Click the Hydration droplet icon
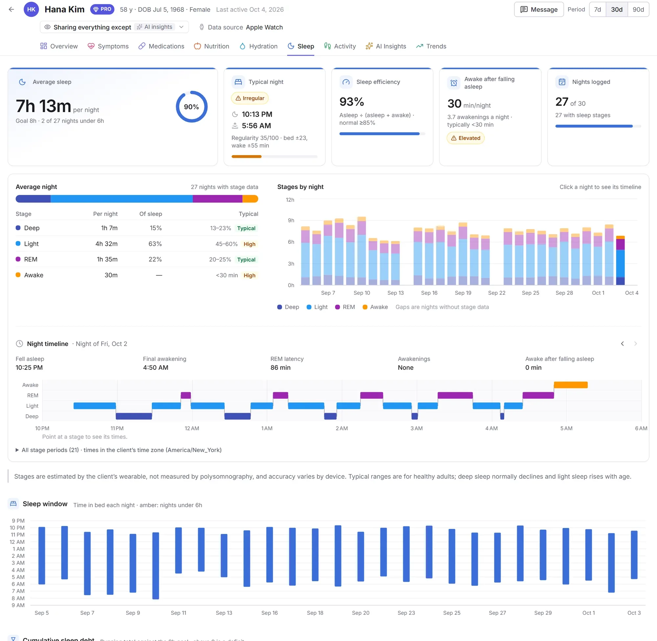 click(242, 46)
